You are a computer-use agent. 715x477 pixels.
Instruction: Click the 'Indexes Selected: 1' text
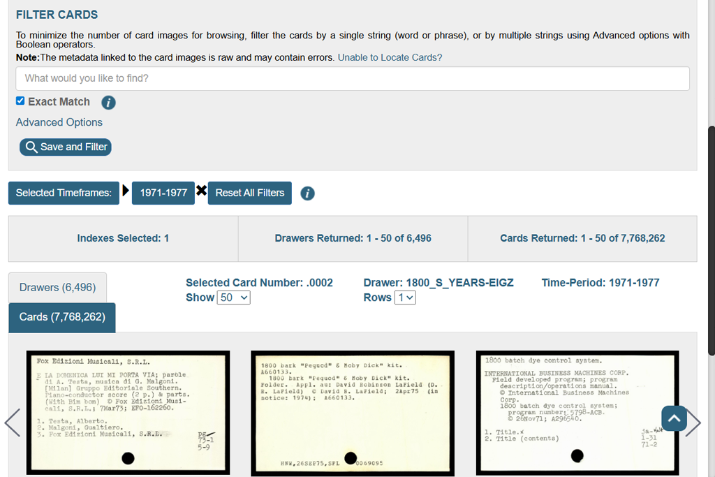[x=123, y=238]
